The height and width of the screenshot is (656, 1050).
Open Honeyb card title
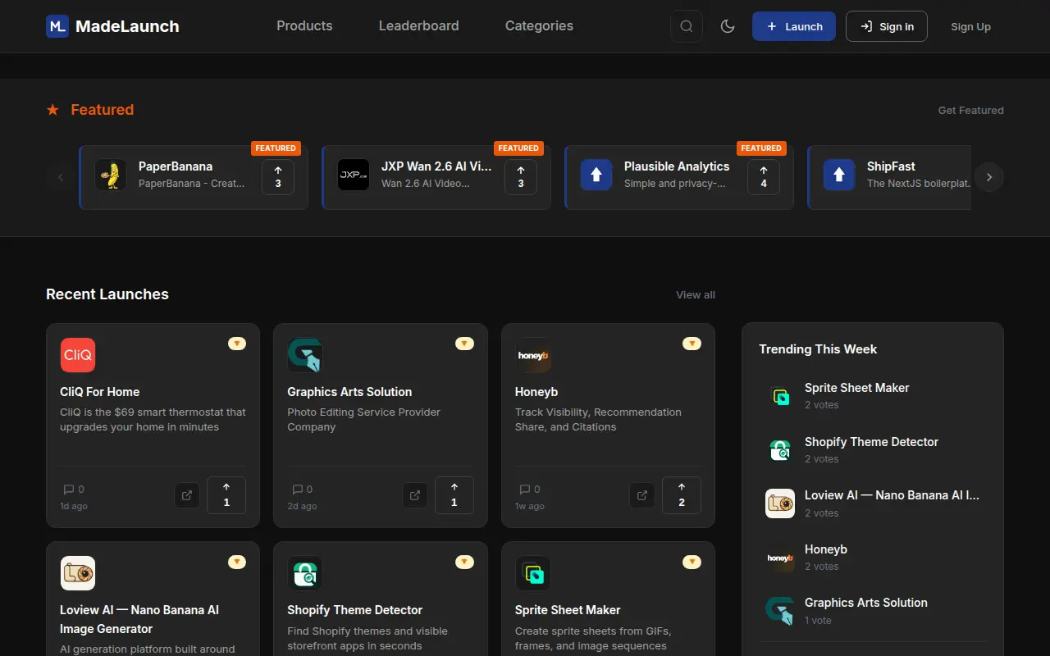(536, 392)
